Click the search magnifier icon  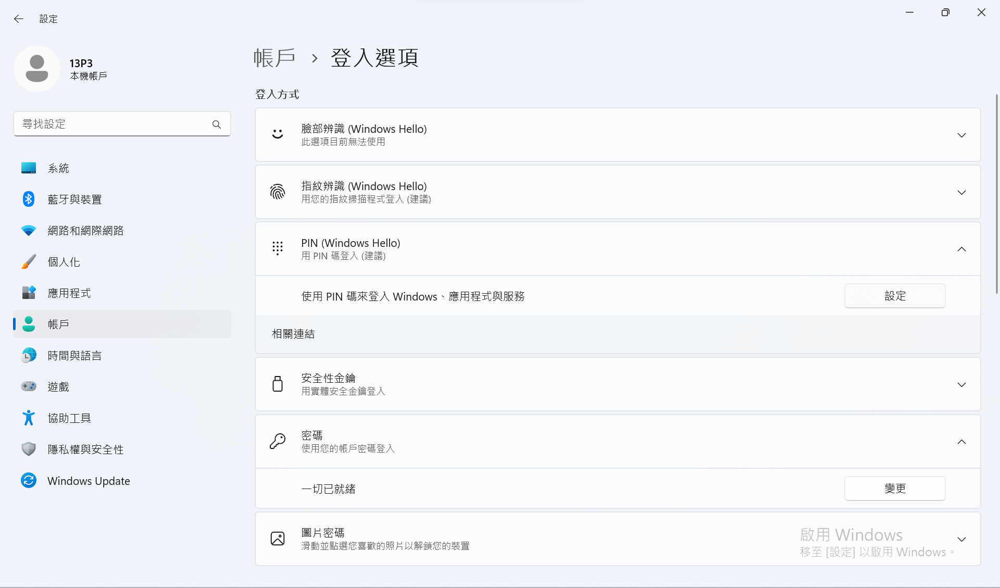coord(217,124)
